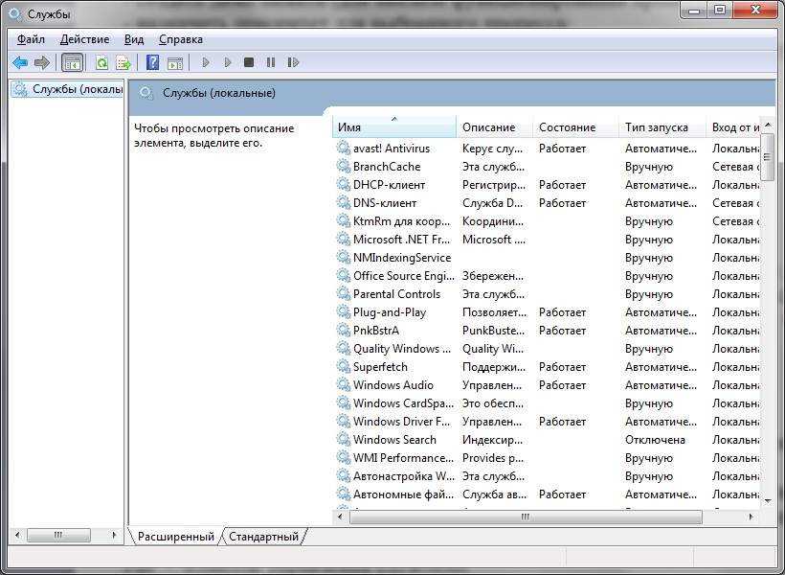The width and height of the screenshot is (785, 575).
Task: Click the Stop service square icon
Action: 249,62
